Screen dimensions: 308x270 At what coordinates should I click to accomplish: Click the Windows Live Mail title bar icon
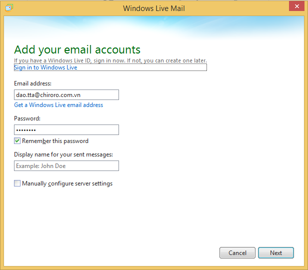(9, 8)
